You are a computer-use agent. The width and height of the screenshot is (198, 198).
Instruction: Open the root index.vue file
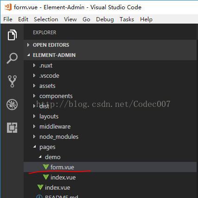[57, 187]
